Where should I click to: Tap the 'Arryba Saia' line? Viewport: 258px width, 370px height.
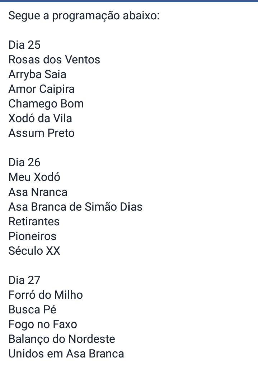37,75
